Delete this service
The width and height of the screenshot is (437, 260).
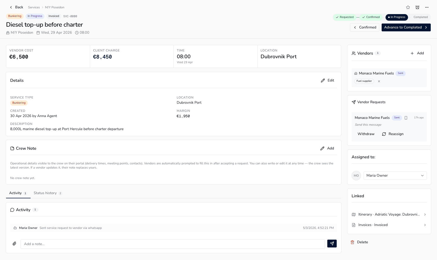(359, 242)
